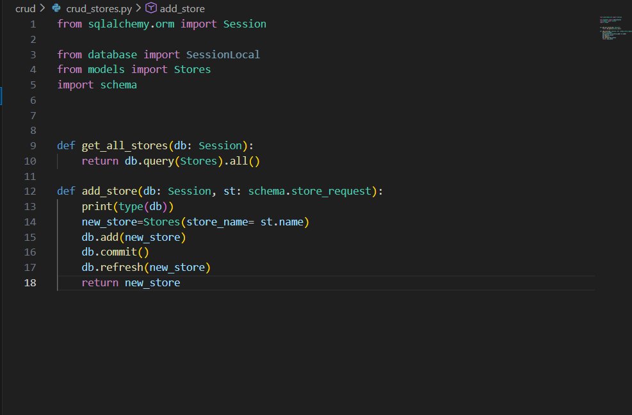Click the Python file icon in the breadcrumb

[x=56, y=8]
